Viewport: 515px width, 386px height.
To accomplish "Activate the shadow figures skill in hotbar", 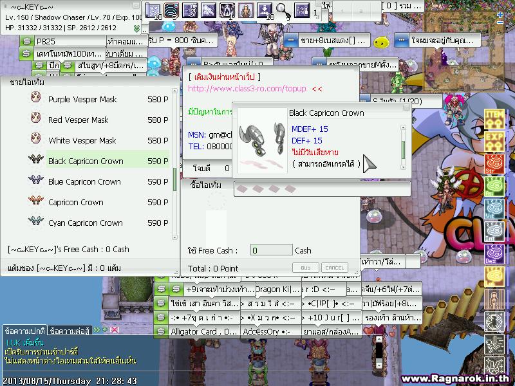I will [227, 10].
